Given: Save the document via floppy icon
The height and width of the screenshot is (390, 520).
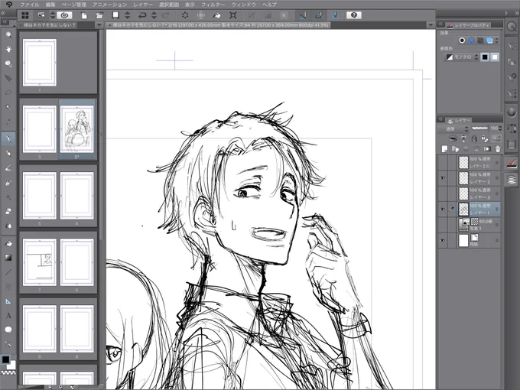Looking at the screenshot, I should (115, 15).
